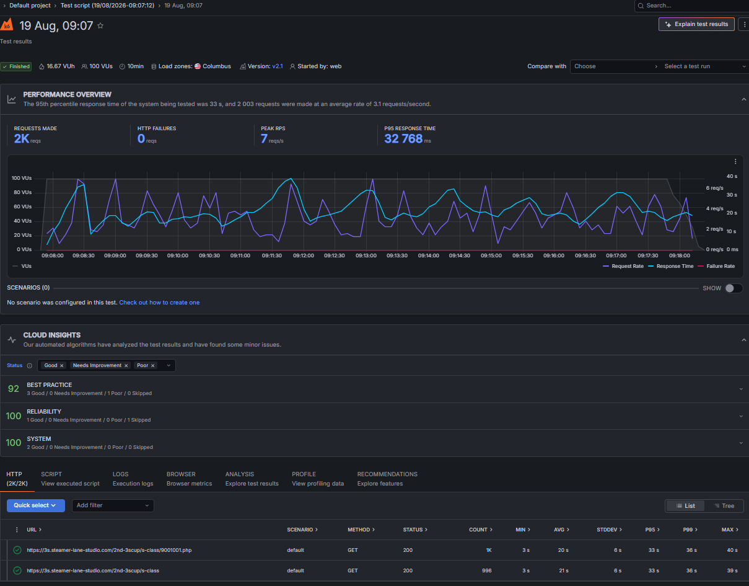Click the info icon next to Status
Image resolution: width=749 pixels, height=586 pixels.
coord(29,366)
